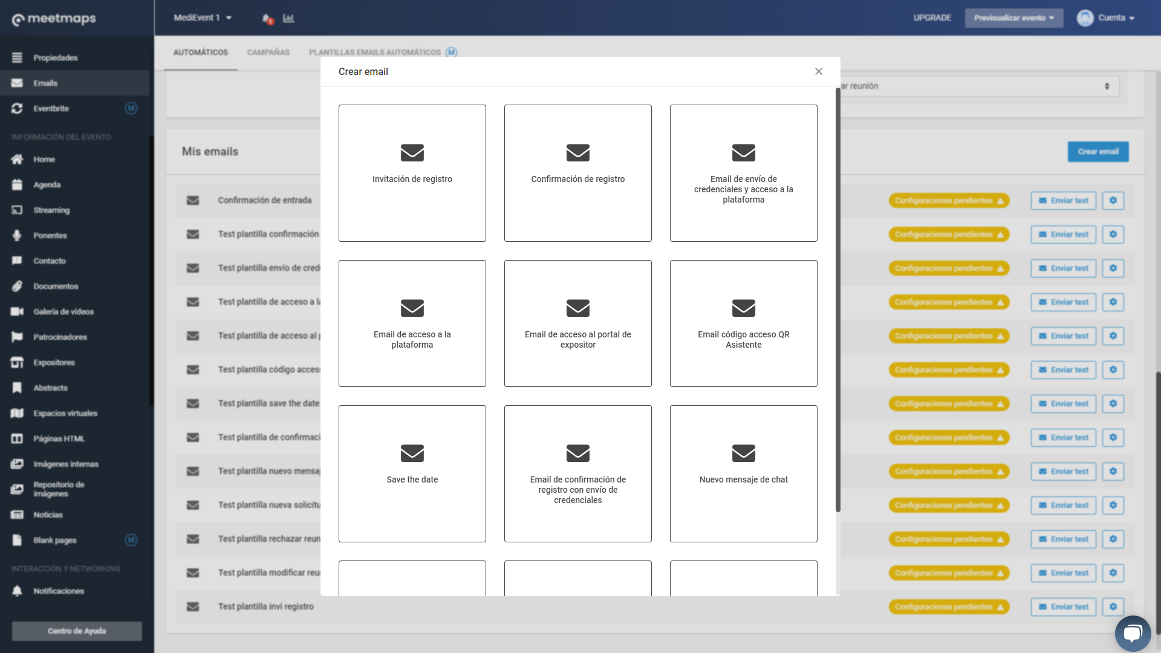1161x653 pixels.
Task: Click Test plantilla invi registro email name
Action: tap(266, 606)
